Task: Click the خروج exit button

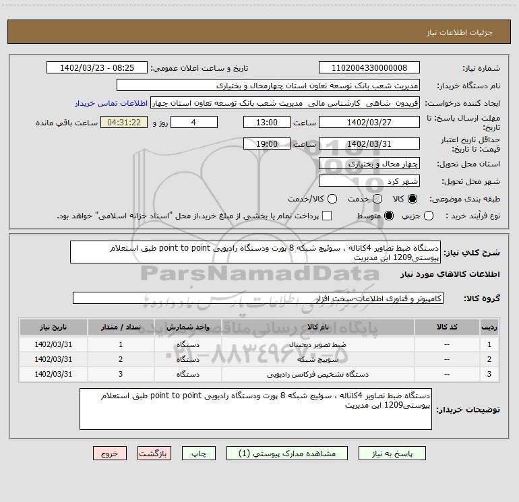Action: [110, 453]
